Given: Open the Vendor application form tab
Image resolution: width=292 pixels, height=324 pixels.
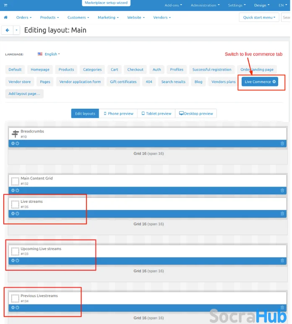Looking at the screenshot, I should click(80, 82).
